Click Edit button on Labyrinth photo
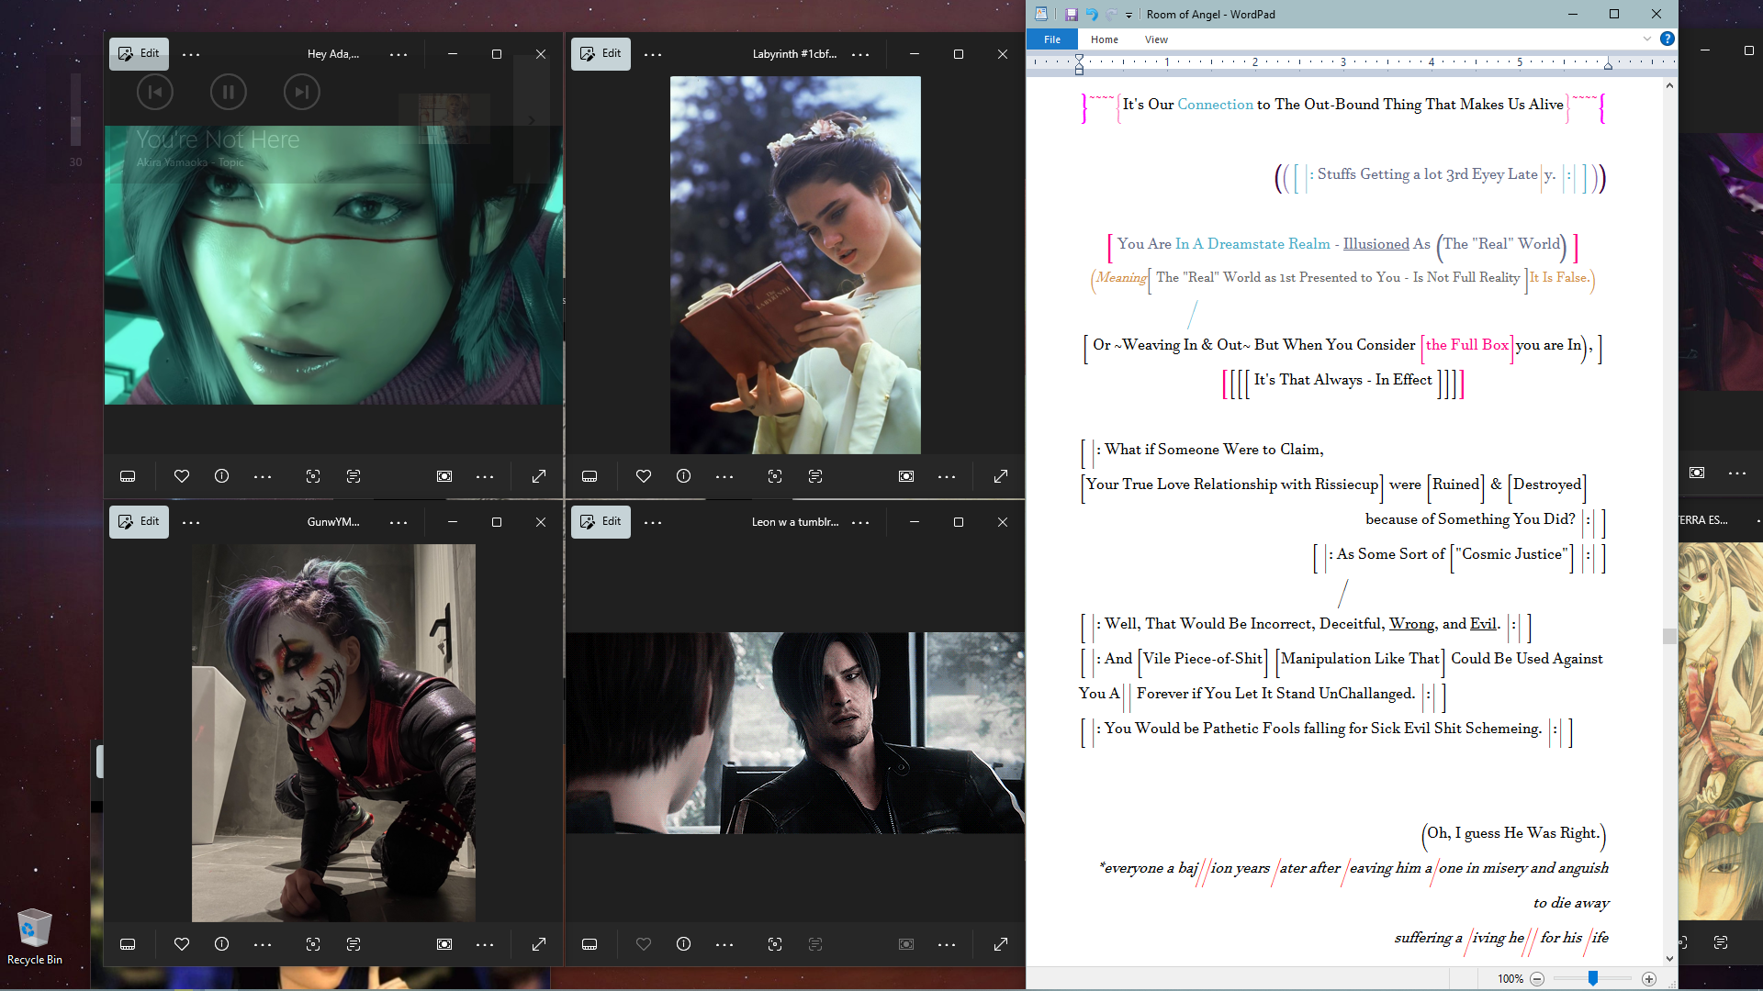Screen dimensions: 1763x991 tap(601, 53)
